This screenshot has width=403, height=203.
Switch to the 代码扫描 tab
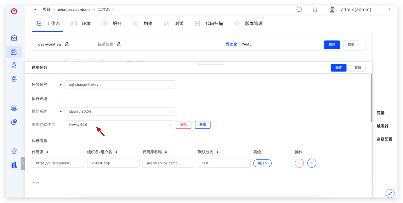[x=209, y=24]
